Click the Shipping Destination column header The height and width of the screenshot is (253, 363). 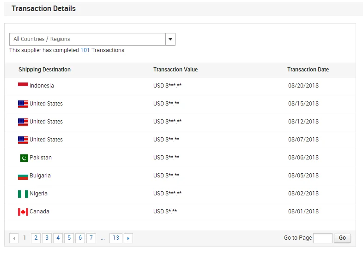44,70
